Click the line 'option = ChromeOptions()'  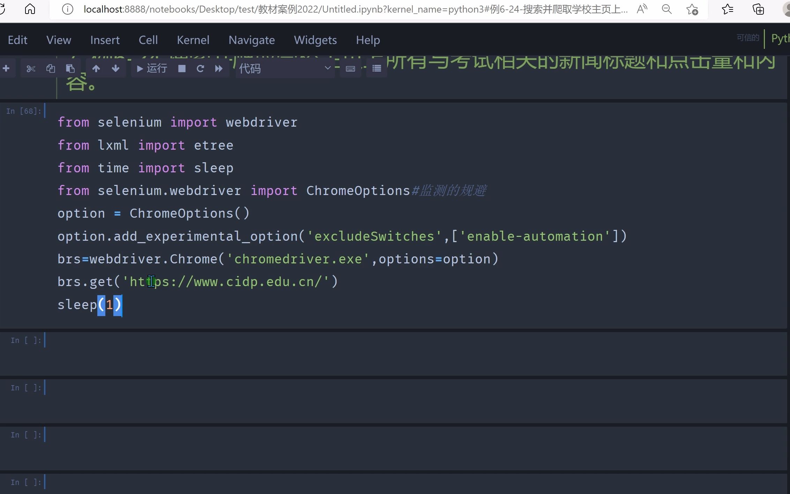click(153, 213)
